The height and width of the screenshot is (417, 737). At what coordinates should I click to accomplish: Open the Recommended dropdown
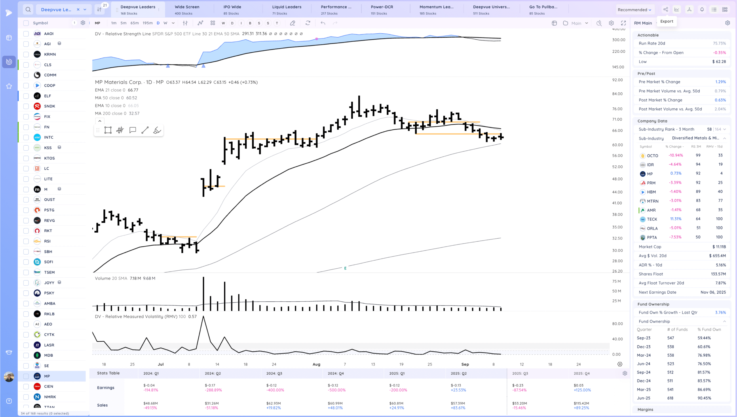pyautogui.click(x=634, y=10)
